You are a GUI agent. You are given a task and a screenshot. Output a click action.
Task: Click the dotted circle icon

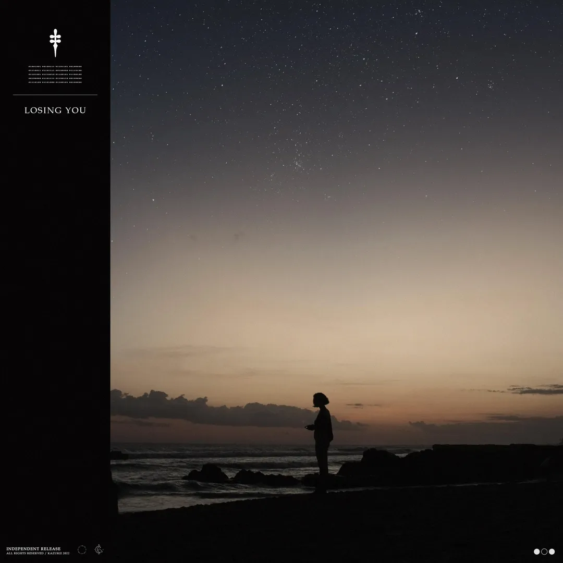(x=82, y=549)
